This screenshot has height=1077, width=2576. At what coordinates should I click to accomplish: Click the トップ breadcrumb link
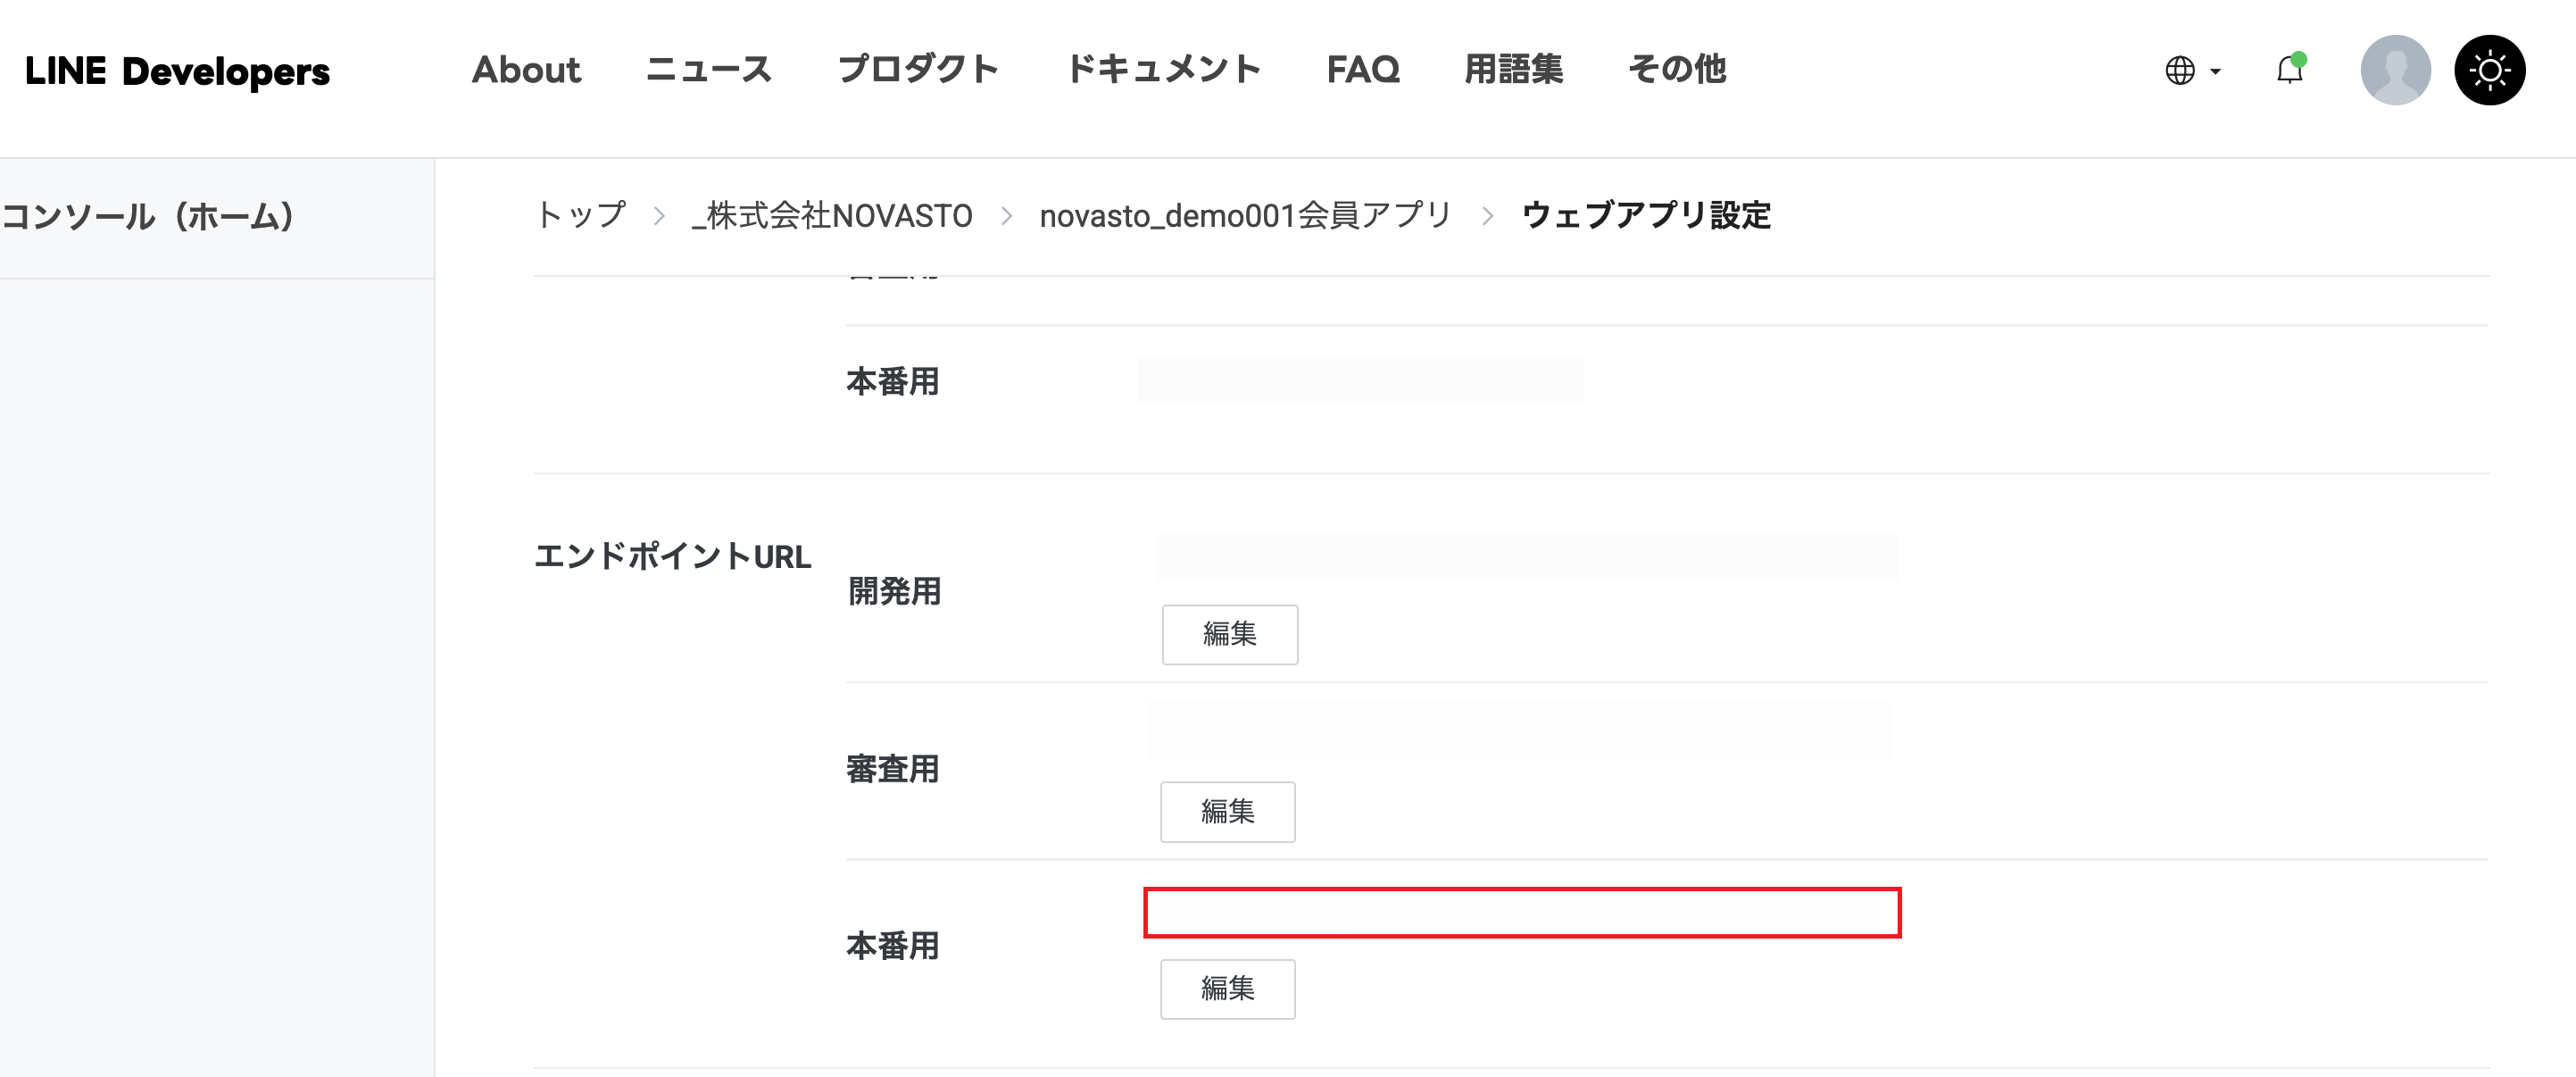(x=581, y=215)
